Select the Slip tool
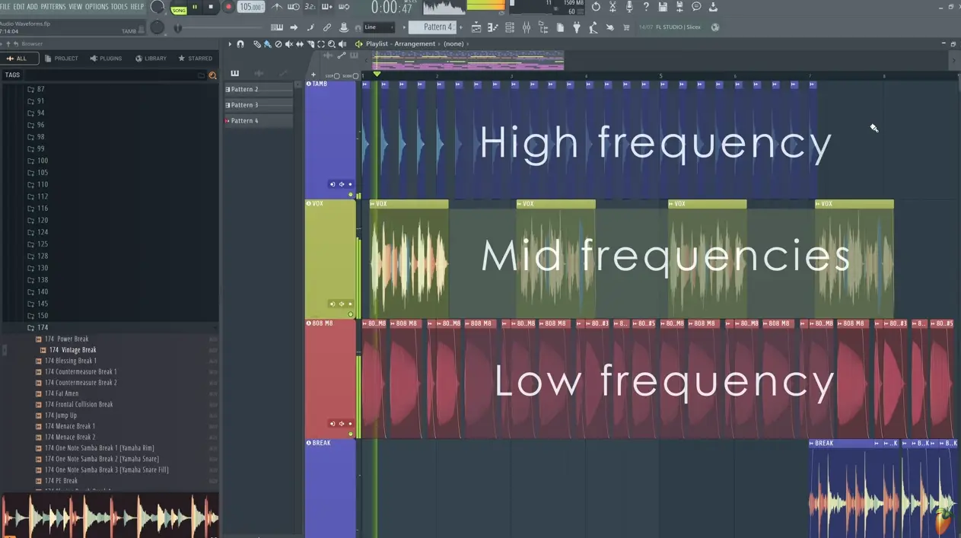This screenshot has width=961, height=538. coord(299,44)
